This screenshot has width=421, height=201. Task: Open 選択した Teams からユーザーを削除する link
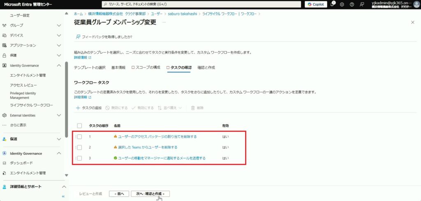(148, 147)
